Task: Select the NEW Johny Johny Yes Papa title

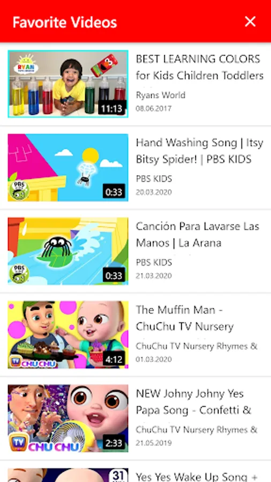Action: [x=193, y=402]
